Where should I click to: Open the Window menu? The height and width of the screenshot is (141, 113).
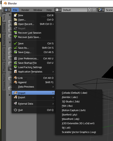(x=38, y=10)
